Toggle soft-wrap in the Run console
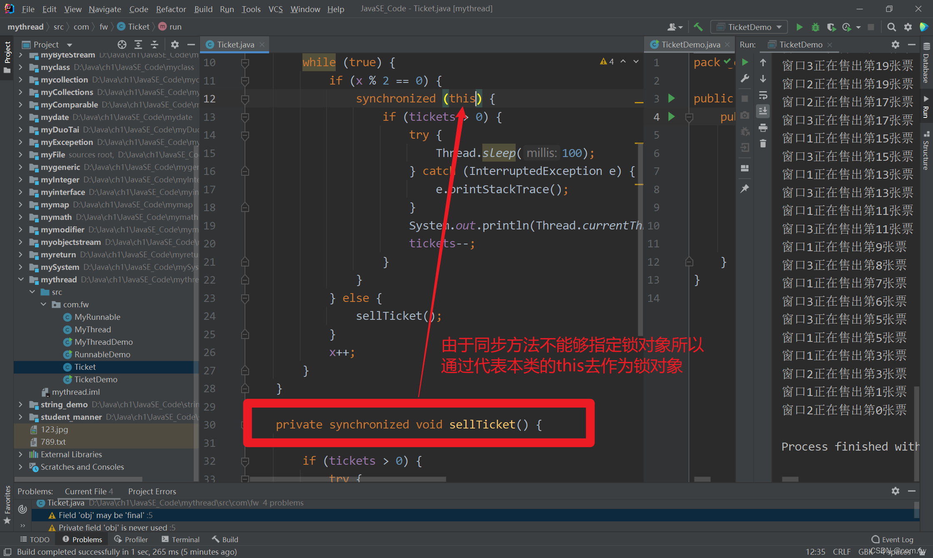The width and height of the screenshot is (933, 558). tap(763, 95)
